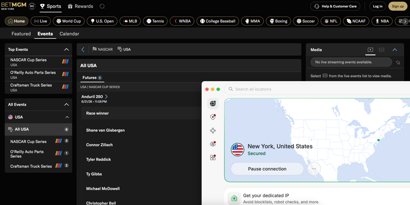
Task: Open NASCAR Cup Series under Top Events
Action: 38,62
